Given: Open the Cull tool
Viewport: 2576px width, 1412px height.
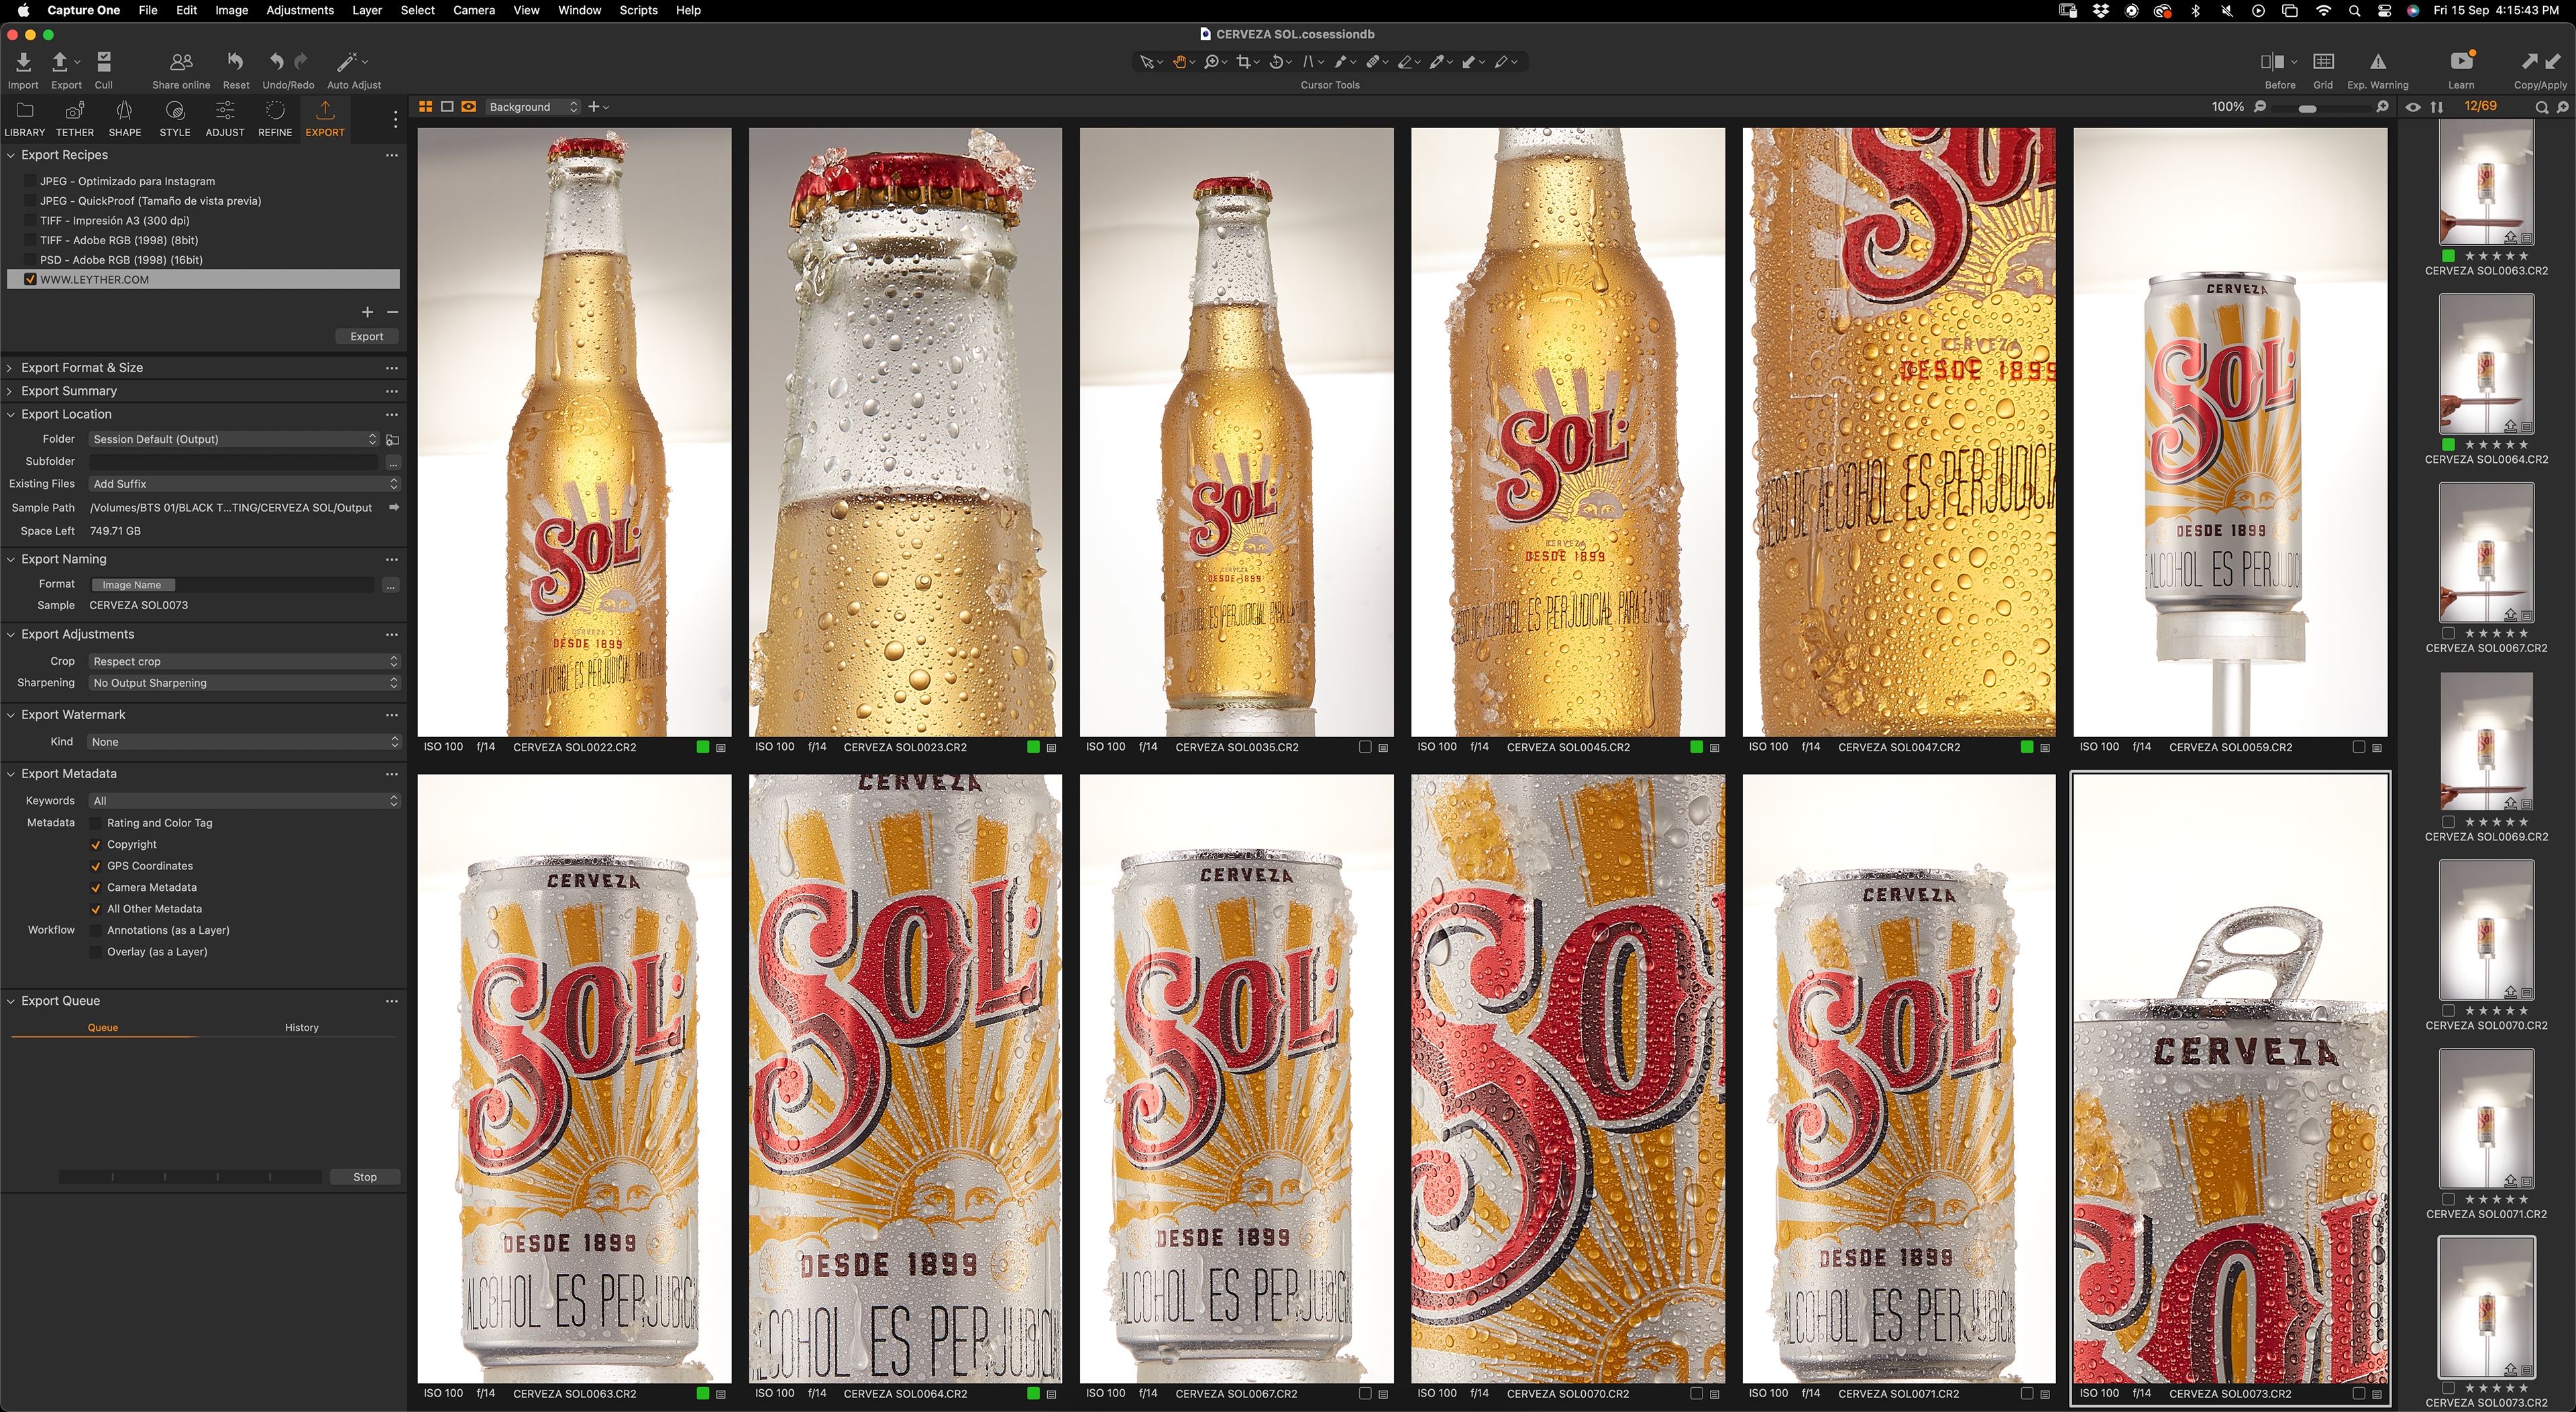Looking at the screenshot, I should (104, 63).
